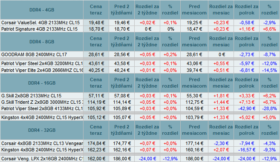Screen dimensions: 280x162
Task: Click the +7,13 € half-year difference cell
Action: coord(247,102)
